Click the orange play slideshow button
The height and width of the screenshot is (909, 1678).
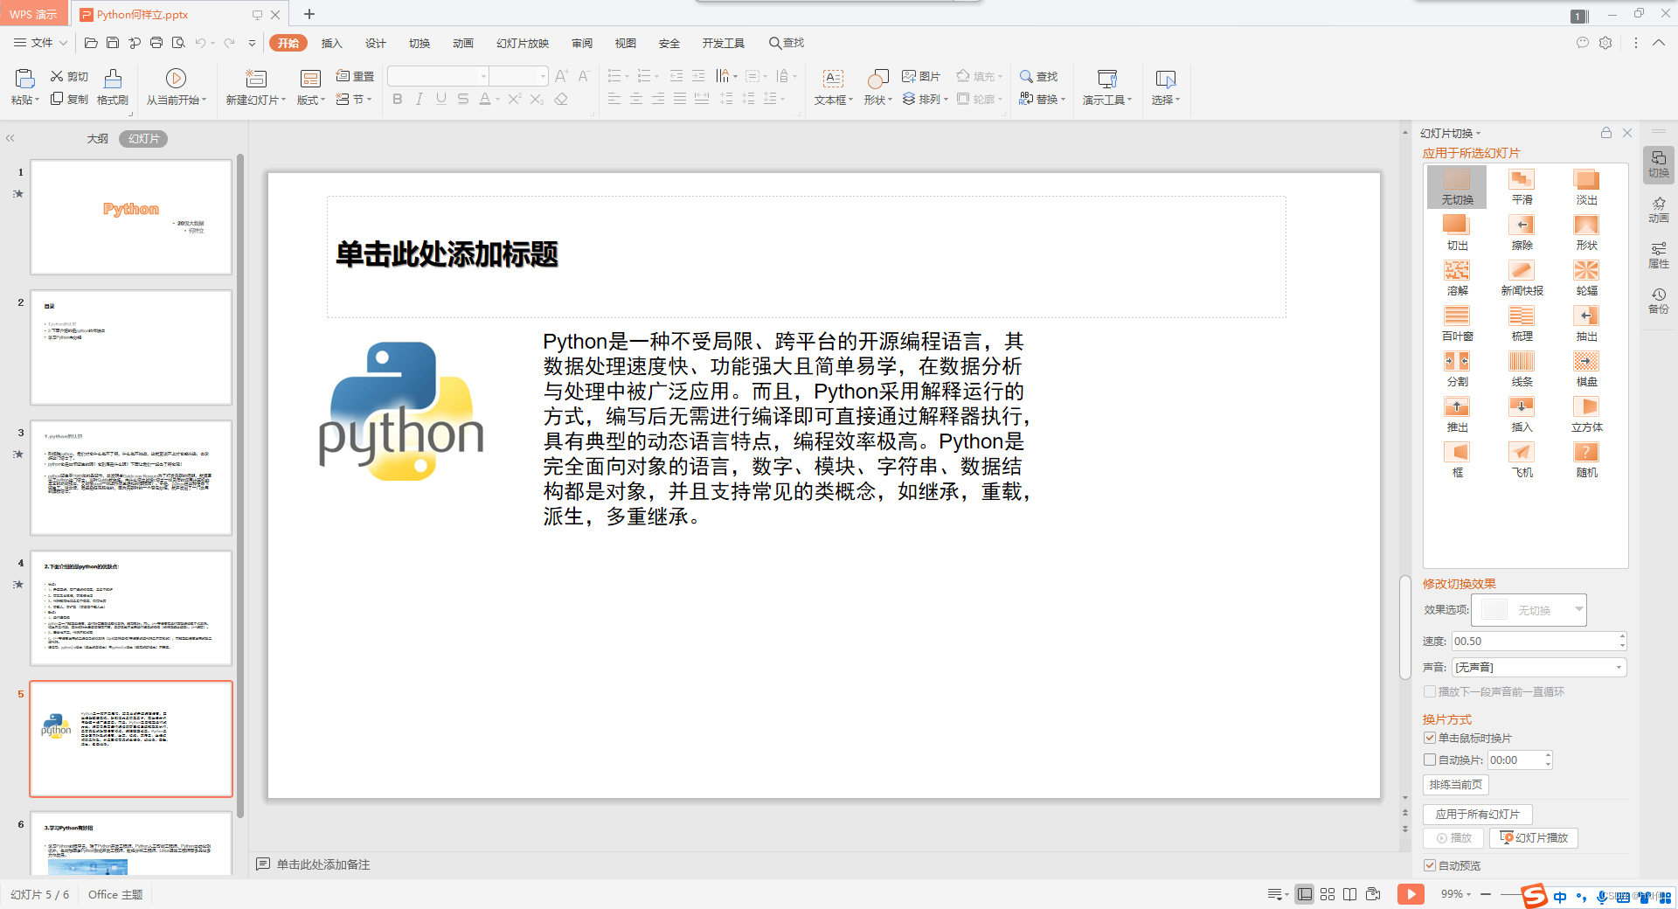[1411, 893]
